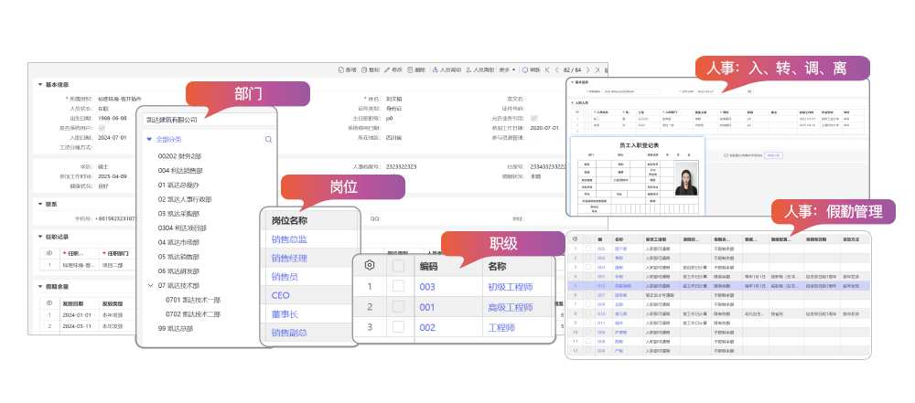This screenshot has height=403, width=915.
Task: Tick the header checkbox in 职级 table
Action: (398, 266)
